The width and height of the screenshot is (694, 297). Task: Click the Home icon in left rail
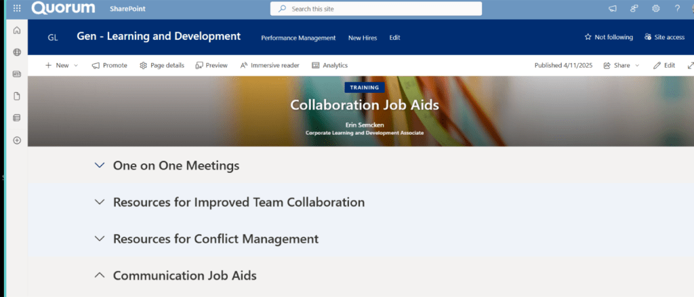point(17,31)
